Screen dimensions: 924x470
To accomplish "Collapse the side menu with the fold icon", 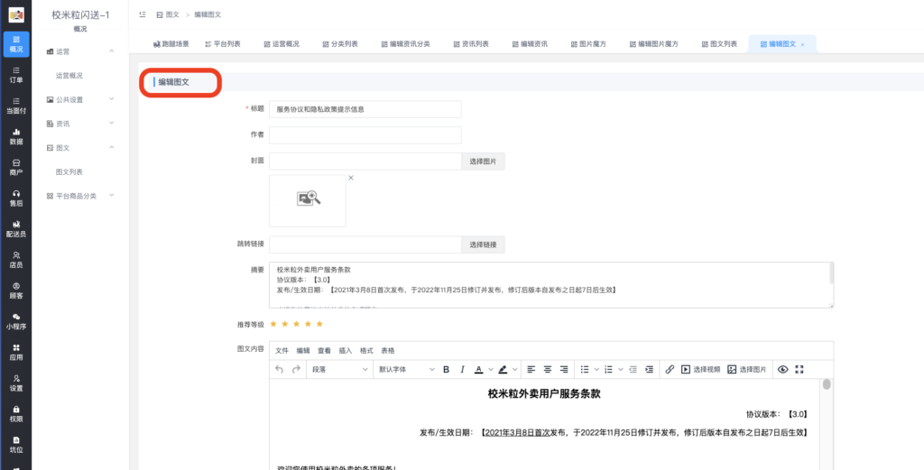I will click(142, 14).
